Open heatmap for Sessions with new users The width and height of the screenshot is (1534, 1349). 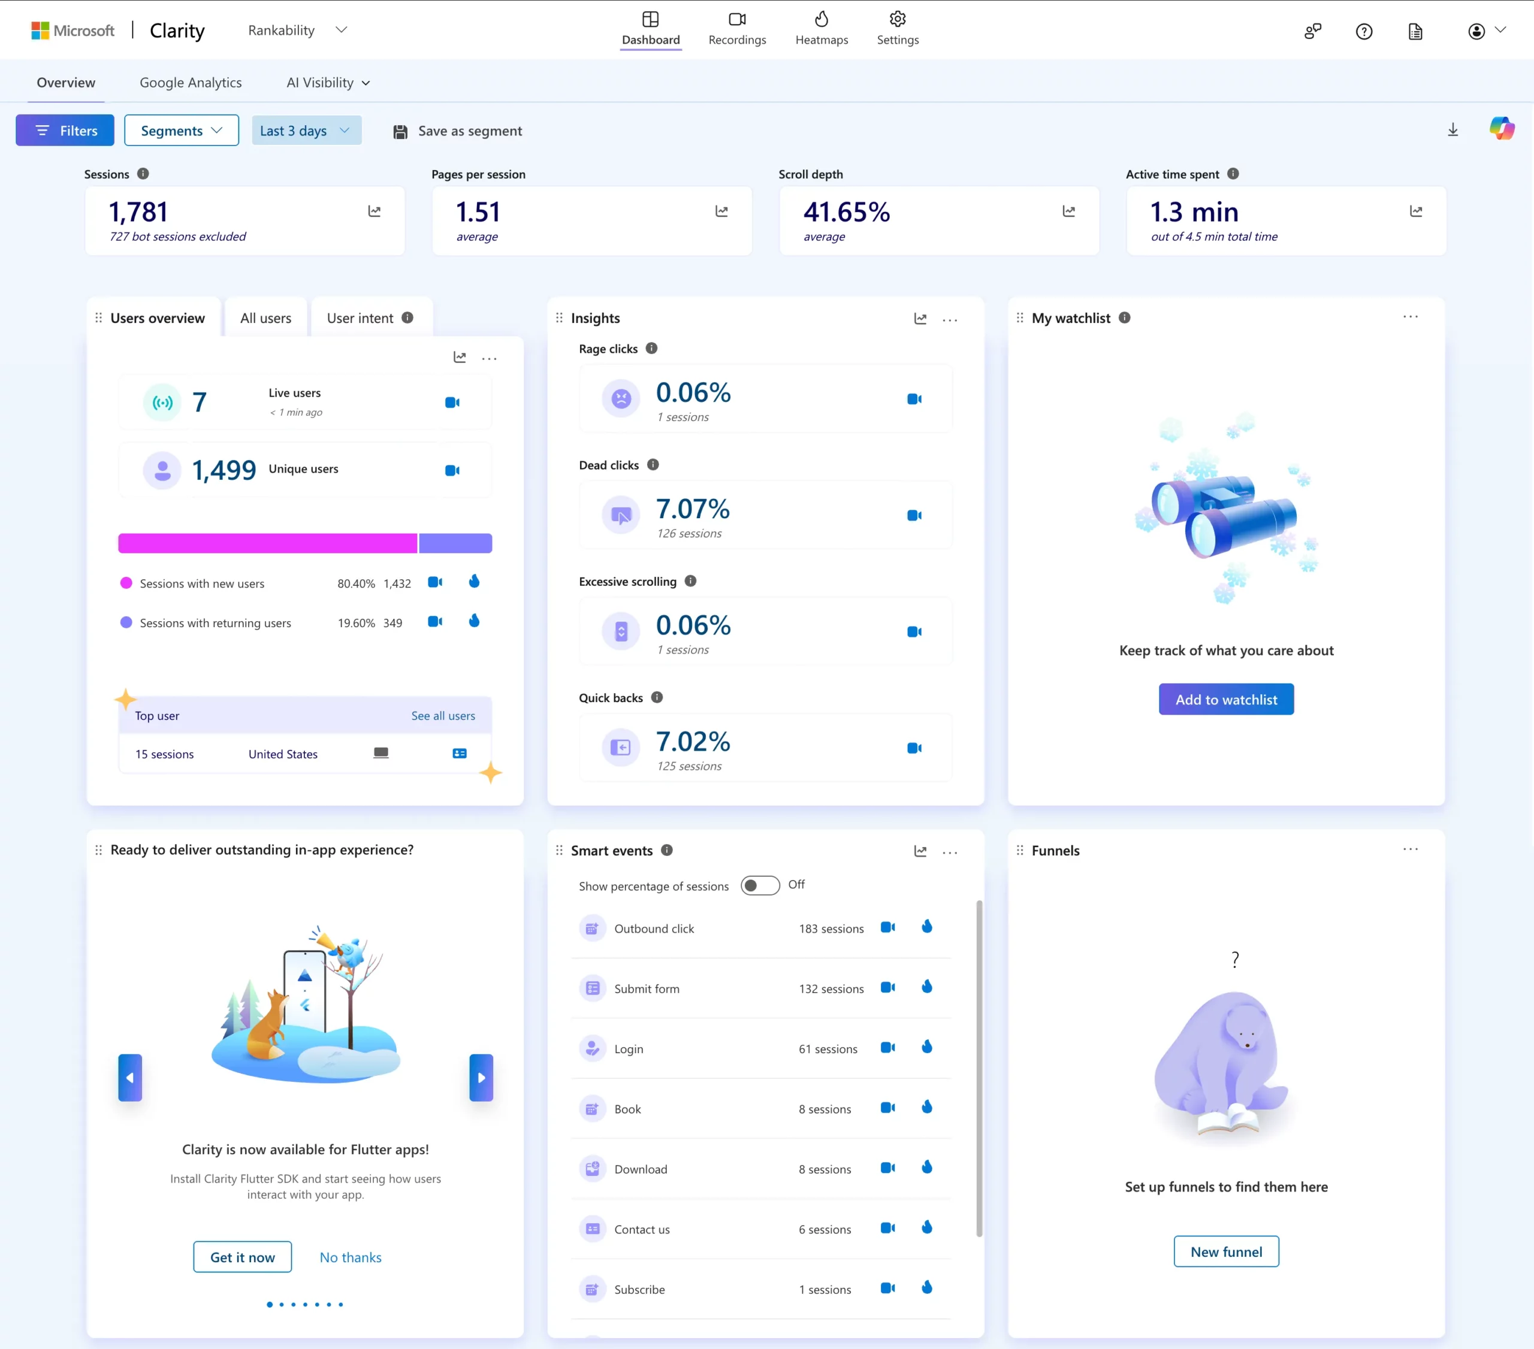point(473,580)
